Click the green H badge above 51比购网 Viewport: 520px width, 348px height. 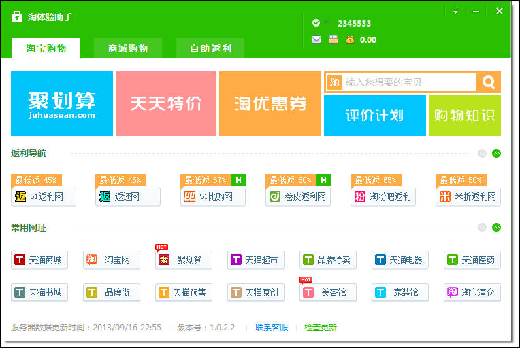[x=238, y=180]
